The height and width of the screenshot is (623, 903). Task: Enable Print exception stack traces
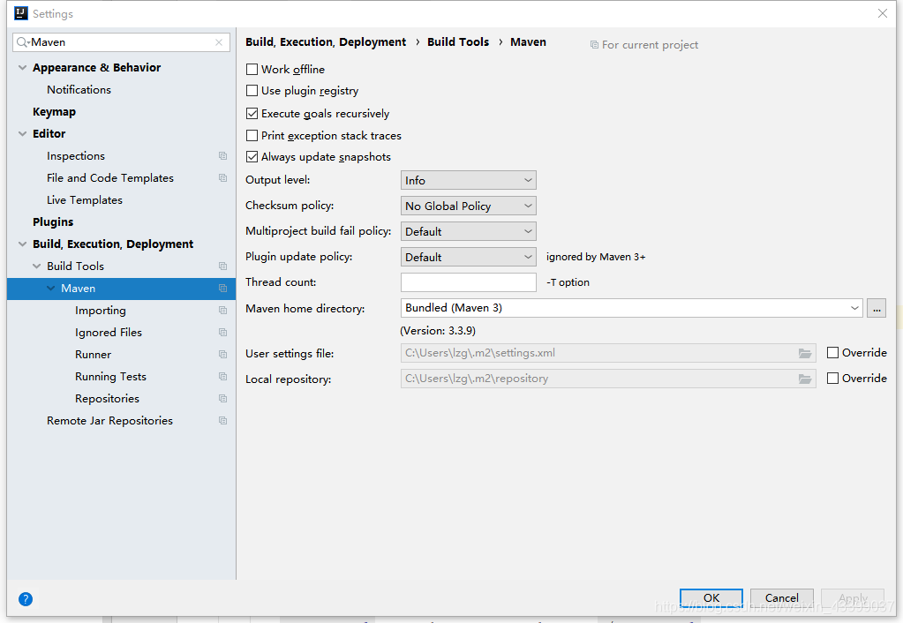click(x=252, y=135)
